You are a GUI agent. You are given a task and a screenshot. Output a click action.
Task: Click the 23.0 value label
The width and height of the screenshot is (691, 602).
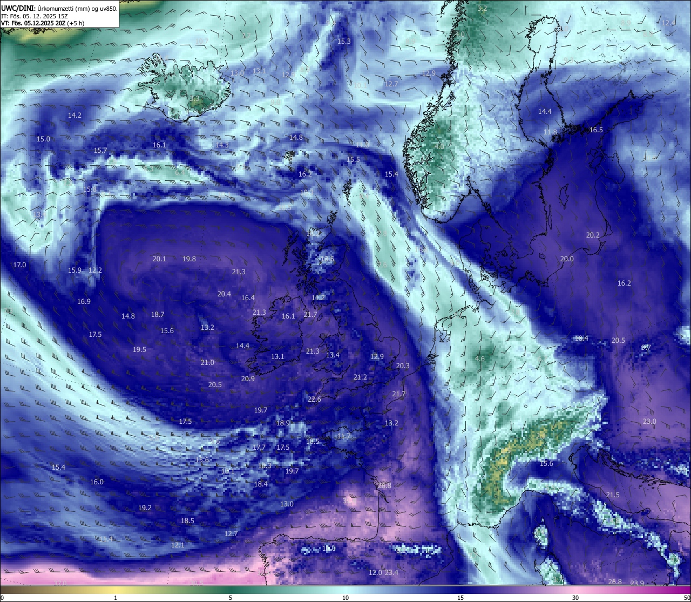[x=649, y=422]
